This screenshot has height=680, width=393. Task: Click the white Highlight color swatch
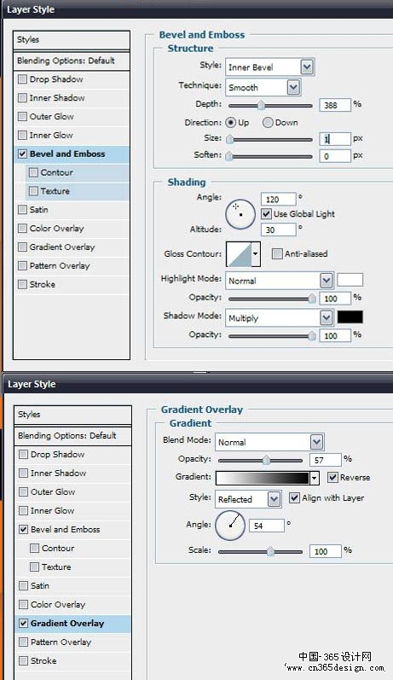point(350,280)
